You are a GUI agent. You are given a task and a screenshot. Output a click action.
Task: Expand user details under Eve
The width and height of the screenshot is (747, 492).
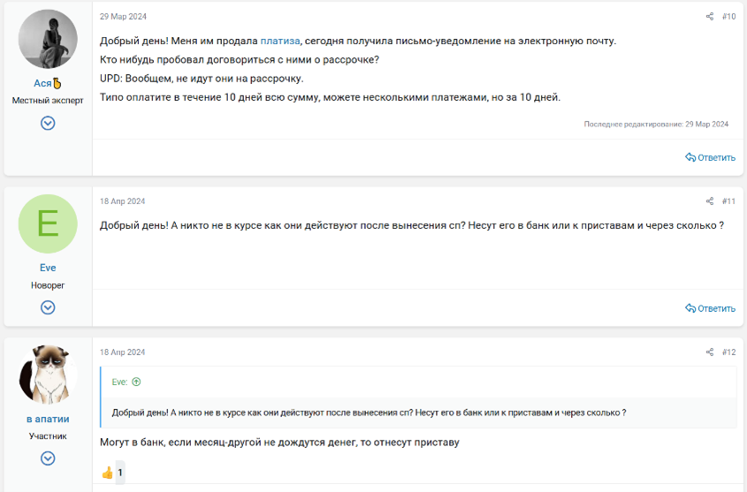(48, 307)
